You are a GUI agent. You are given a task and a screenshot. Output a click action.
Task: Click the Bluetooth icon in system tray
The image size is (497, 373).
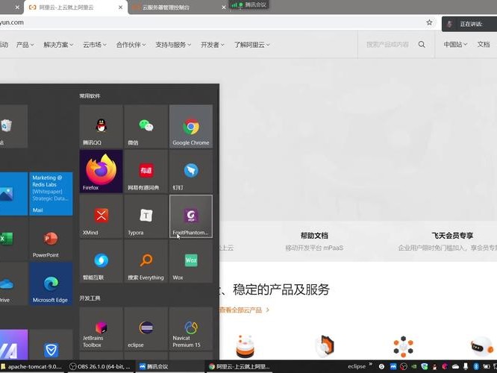tap(476, 366)
